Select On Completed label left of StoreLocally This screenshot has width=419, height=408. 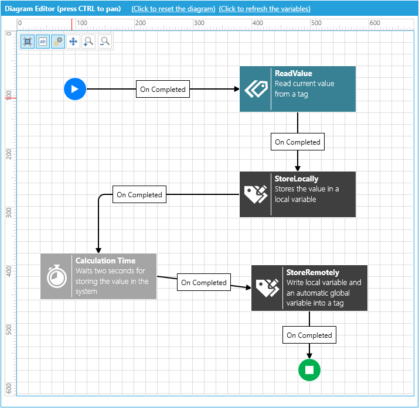coord(139,194)
